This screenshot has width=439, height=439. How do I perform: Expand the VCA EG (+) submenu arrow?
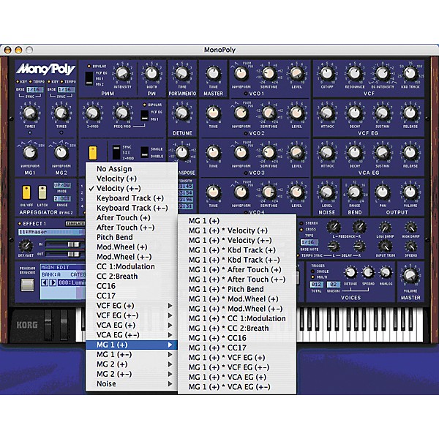[x=170, y=326]
